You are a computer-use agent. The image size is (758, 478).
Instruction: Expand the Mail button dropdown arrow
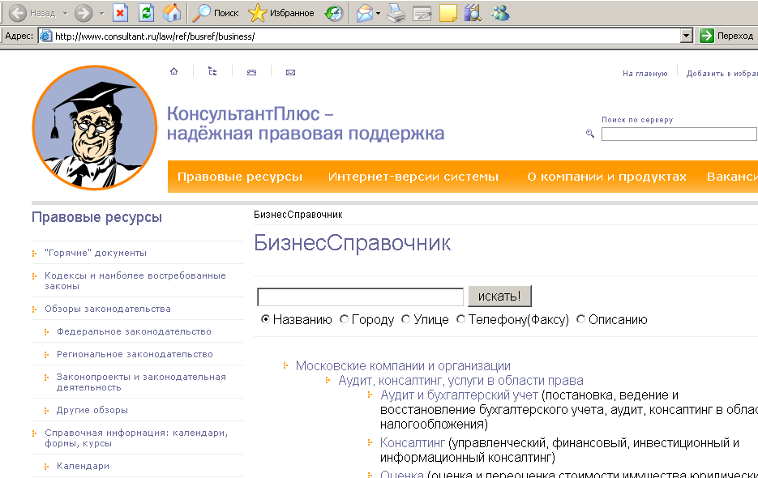pyautogui.click(x=378, y=13)
